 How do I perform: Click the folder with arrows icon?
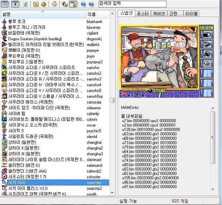pos(65,4)
